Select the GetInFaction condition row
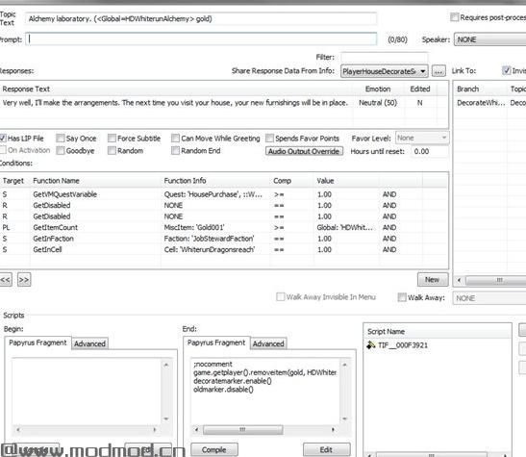Viewport: 526px width, 457px height. tap(224, 239)
